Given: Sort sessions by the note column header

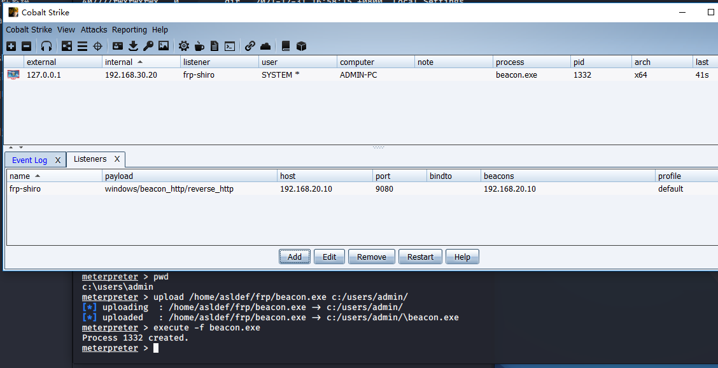Looking at the screenshot, I should tap(454, 62).
